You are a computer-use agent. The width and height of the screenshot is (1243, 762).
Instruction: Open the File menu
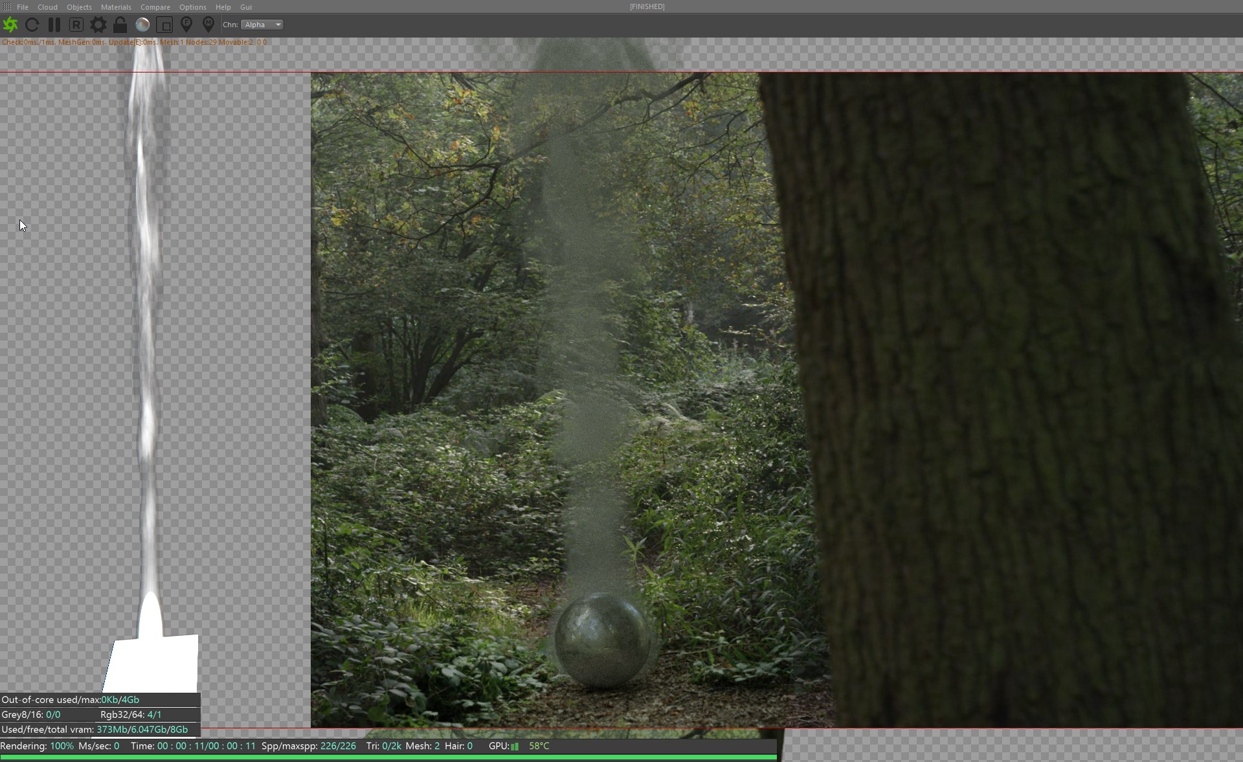[x=23, y=7]
